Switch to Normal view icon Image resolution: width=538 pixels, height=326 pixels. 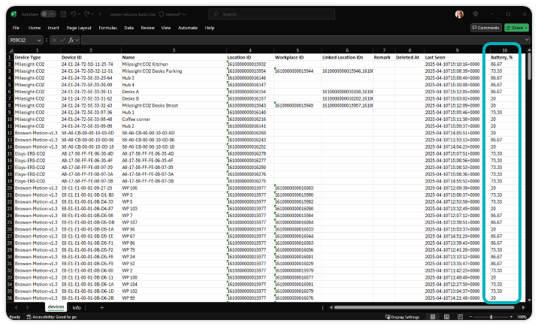tap(433, 317)
